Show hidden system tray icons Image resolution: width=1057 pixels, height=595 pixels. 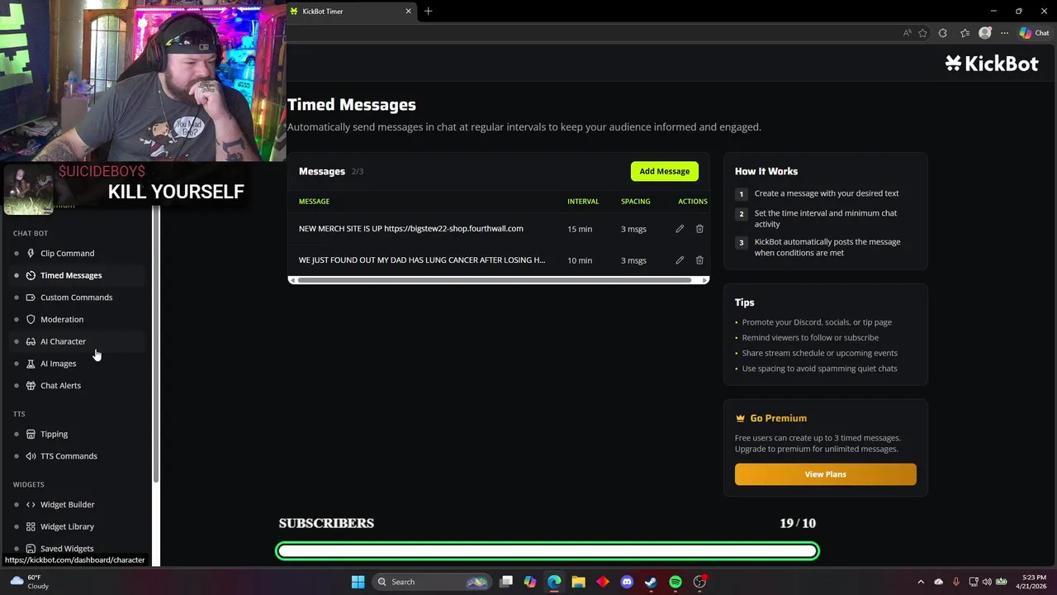921,582
